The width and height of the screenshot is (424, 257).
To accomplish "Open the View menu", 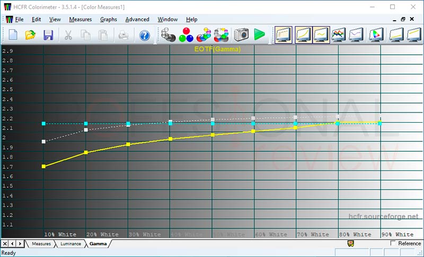I will 55,20.
